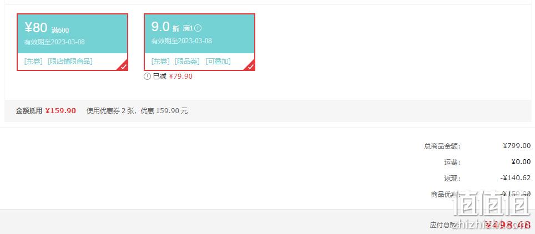Click the info icon beside 满1
This screenshot has height=234, width=535.
coord(198,28)
